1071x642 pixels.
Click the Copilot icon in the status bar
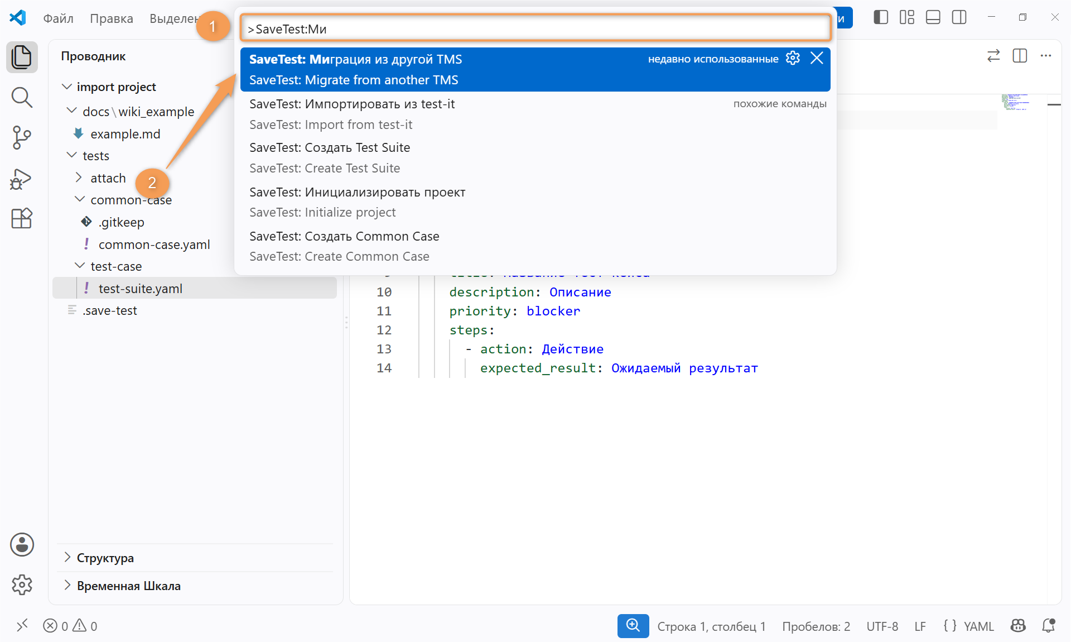coord(1018,626)
